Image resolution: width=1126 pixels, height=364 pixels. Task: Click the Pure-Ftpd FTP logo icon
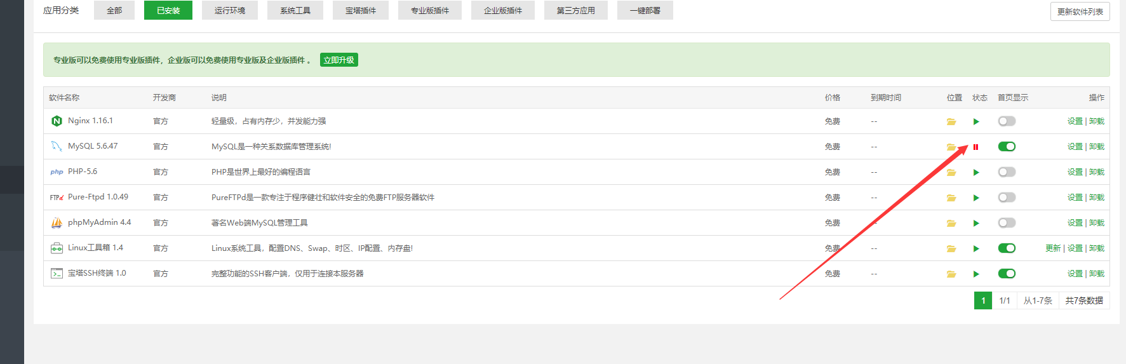(x=57, y=198)
